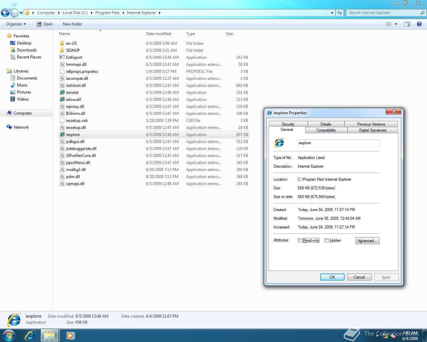The image size is (427, 342).
Task: Click the blue Help question icon
Action: [x=419, y=24]
